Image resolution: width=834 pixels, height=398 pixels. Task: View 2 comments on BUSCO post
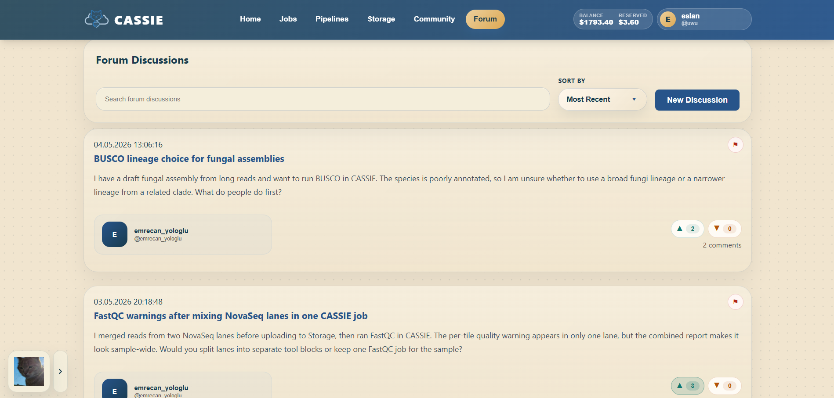click(x=722, y=245)
